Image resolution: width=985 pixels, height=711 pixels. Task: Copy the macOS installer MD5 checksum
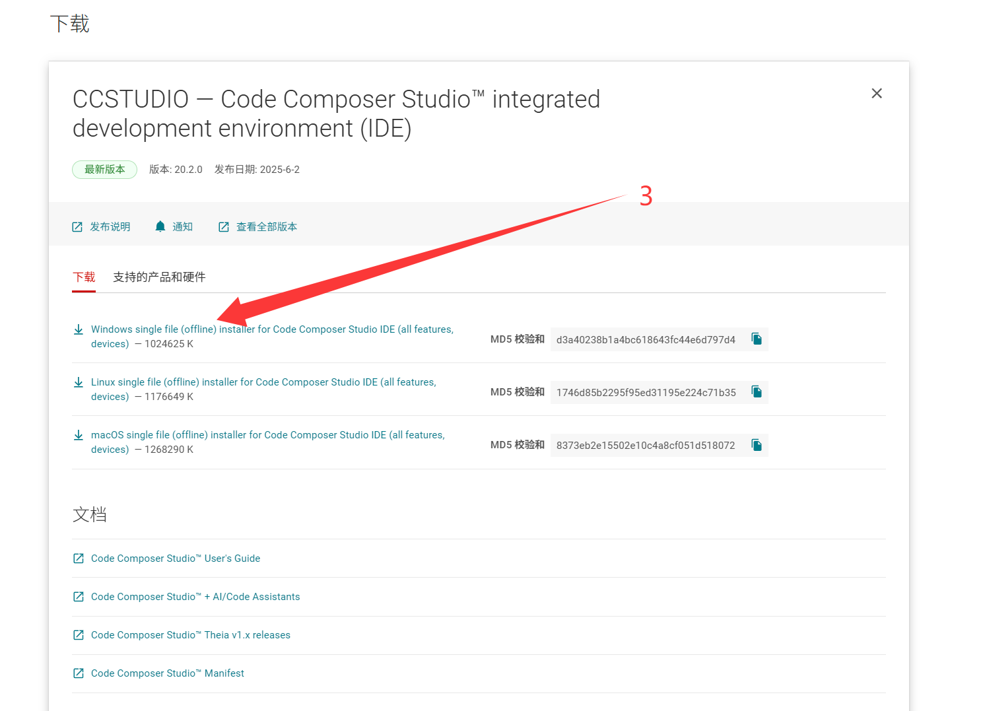click(757, 445)
